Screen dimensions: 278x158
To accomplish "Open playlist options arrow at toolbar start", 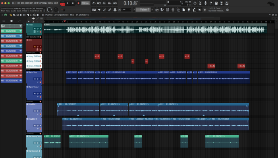I will click(2, 15).
